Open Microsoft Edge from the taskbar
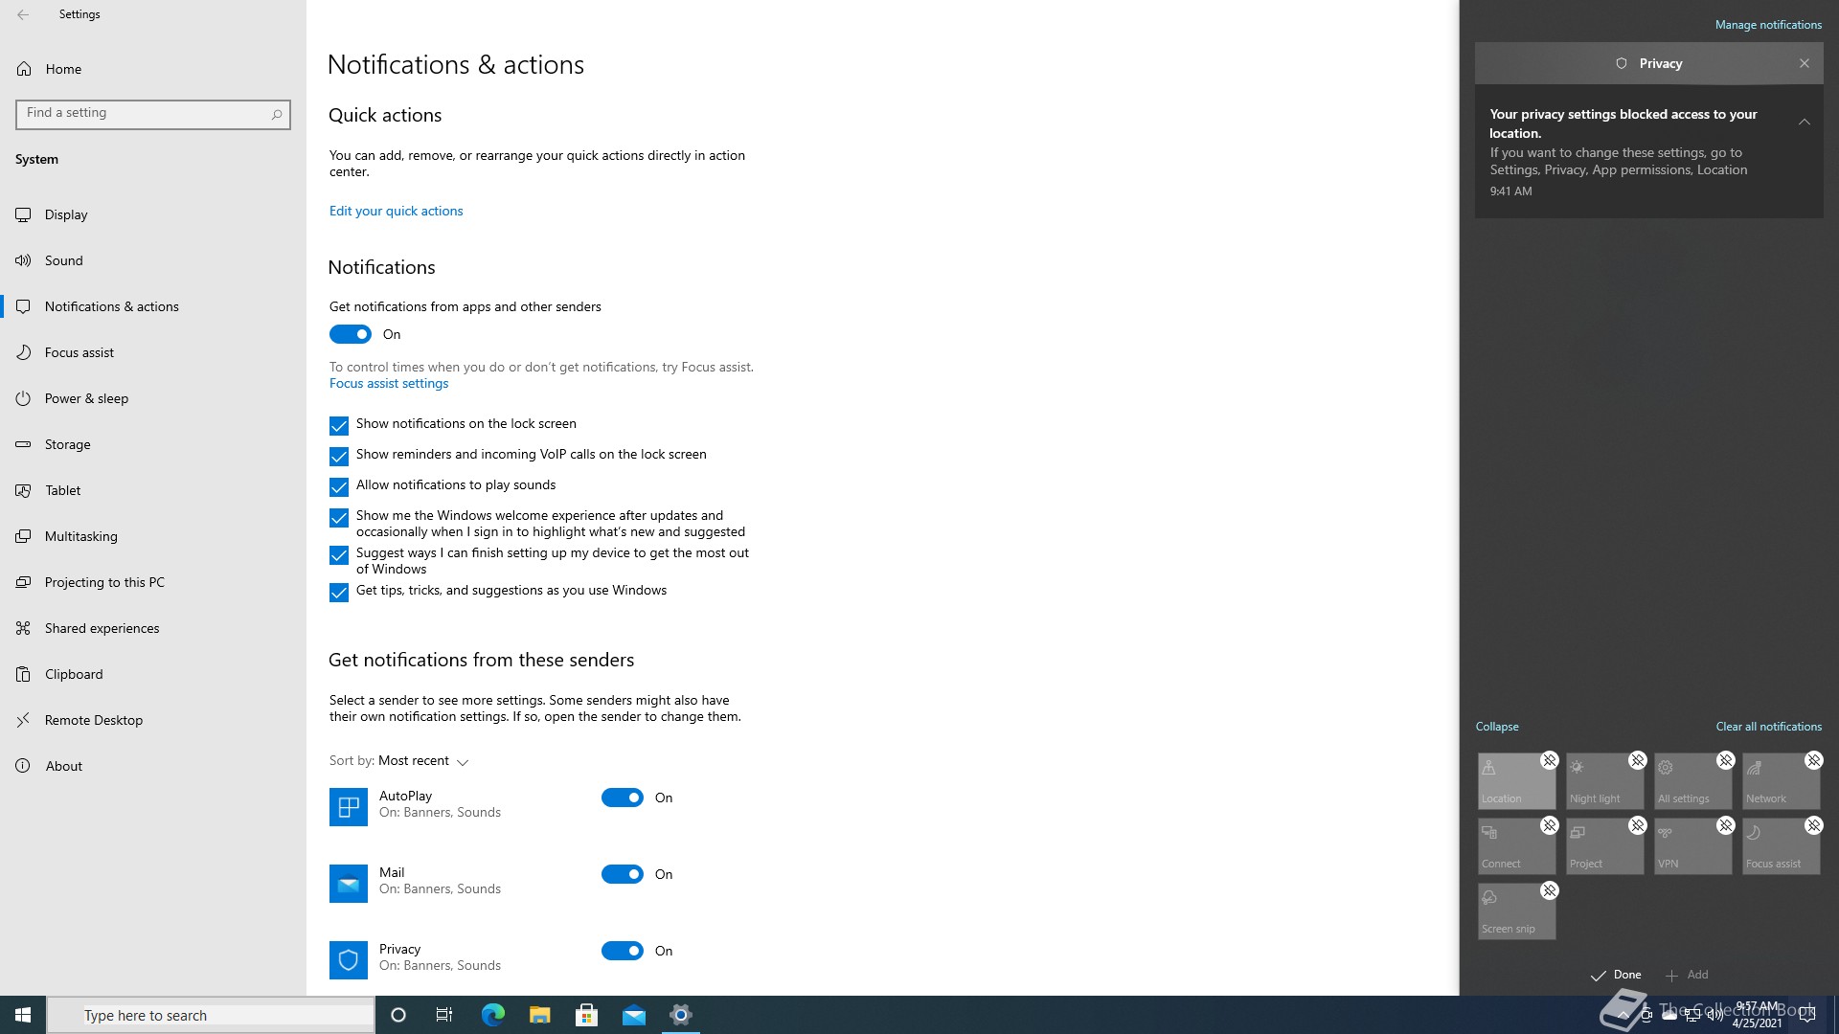Viewport: 1839px width, 1034px height. (492, 1015)
